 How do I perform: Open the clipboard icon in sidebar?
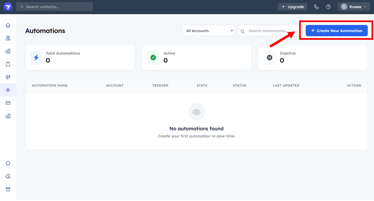click(8, 64)
